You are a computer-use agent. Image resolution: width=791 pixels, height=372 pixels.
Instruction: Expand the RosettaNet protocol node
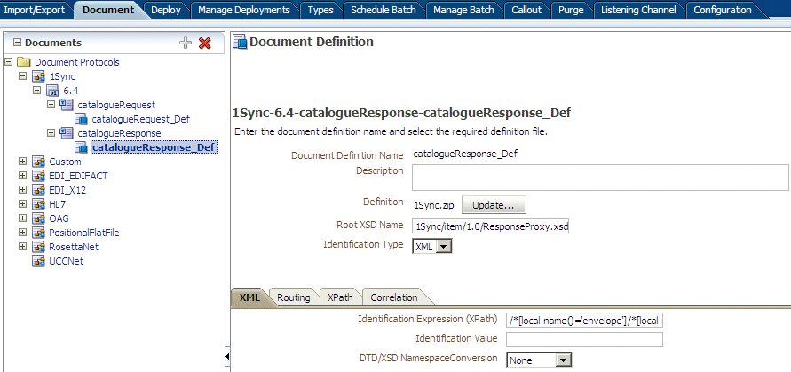click(22, 246)
